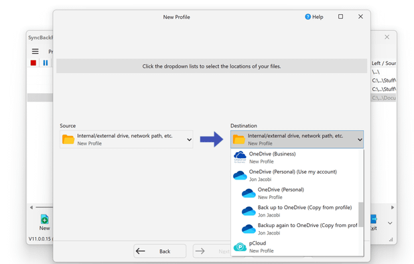Screen dimensions: 414x264
Task: Click the Left / Source column header
Action: (384, 63)
